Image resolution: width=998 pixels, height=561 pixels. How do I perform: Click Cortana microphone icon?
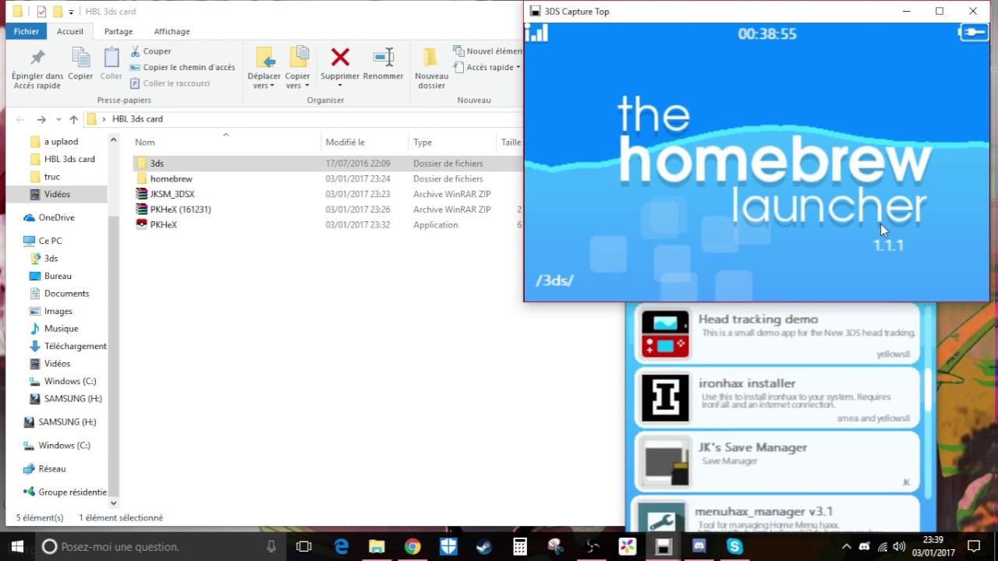271,547
